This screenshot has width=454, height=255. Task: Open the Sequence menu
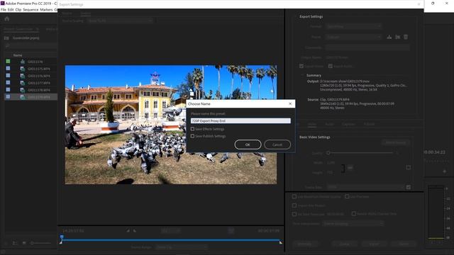31,9
